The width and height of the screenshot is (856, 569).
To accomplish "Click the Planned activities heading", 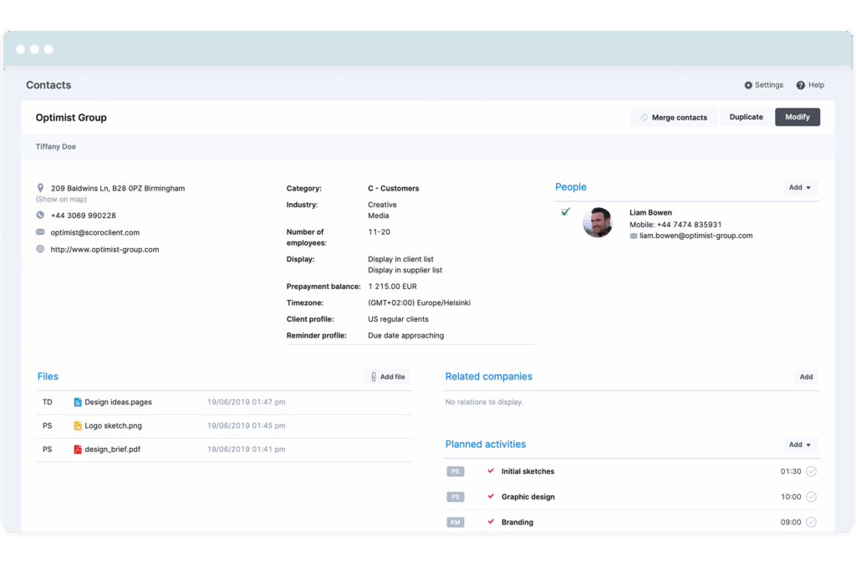I will (x=486, y=444).
